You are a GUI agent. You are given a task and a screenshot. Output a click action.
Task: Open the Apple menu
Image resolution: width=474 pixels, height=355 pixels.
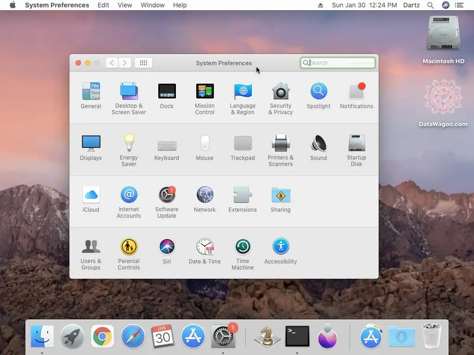[x=12, y=5]
